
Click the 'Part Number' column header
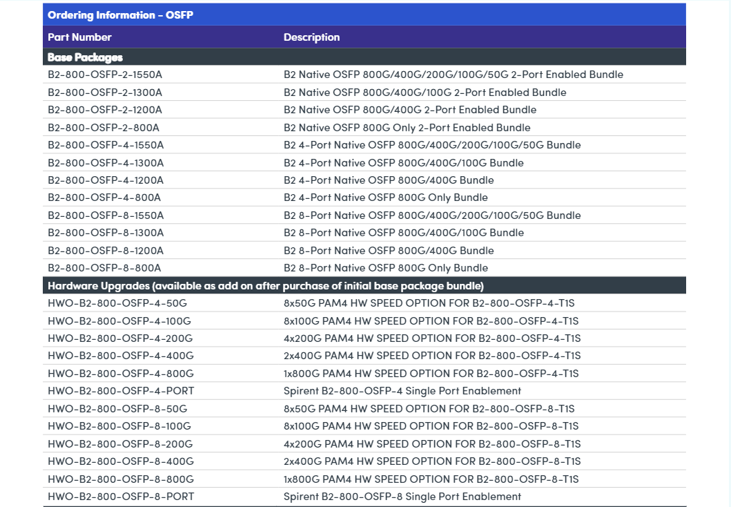(x=79, y=37)
